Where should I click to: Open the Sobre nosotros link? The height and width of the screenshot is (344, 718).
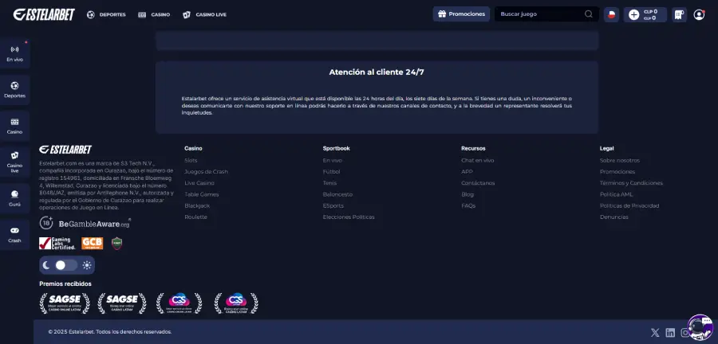click(620, 160)
